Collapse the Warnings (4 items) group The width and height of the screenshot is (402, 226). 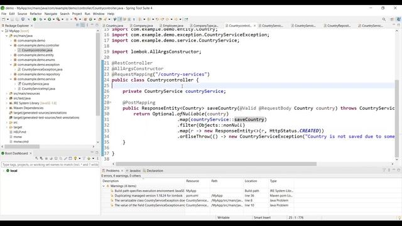coord(104,186)
